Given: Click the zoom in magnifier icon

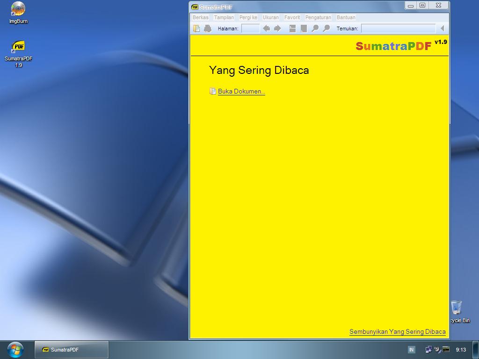Looking at the screenshot, I should tap(326, 29).
